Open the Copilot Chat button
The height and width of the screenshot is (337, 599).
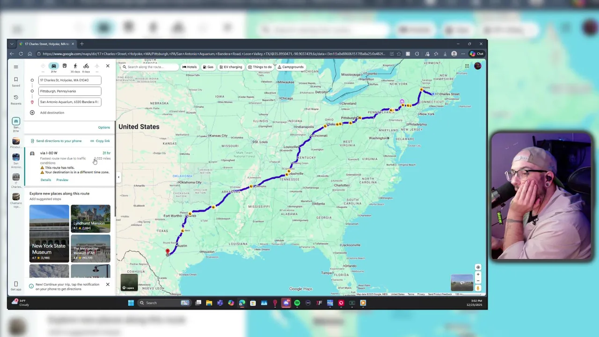(477, 54)
